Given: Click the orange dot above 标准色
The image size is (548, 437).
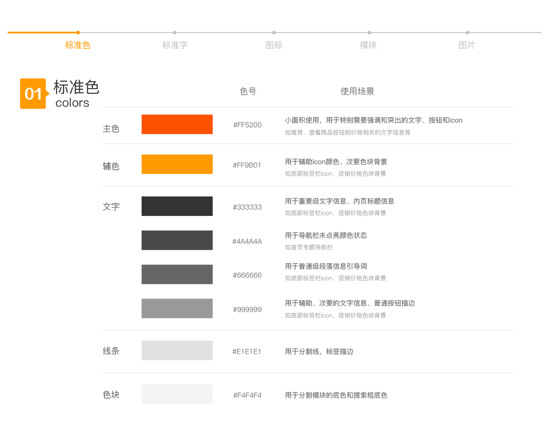Looking at the screenshot, I should coord(78,33).
